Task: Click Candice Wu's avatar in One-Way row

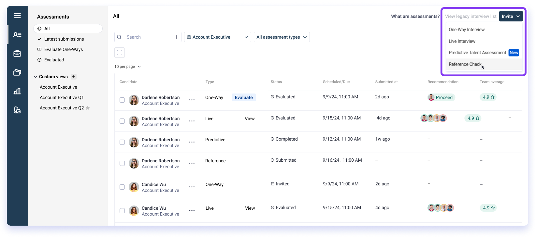Action: click(x=134, y=187)
